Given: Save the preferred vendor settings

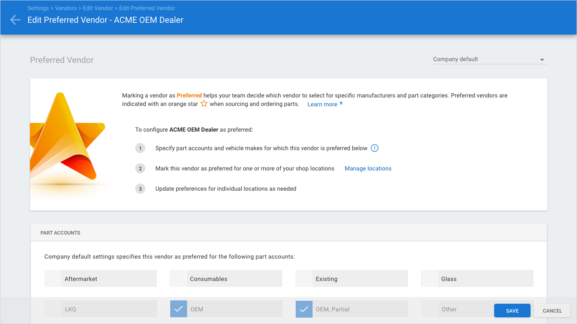Looking at the screenshot, I should pyautogui.click(x=512, y=310).
